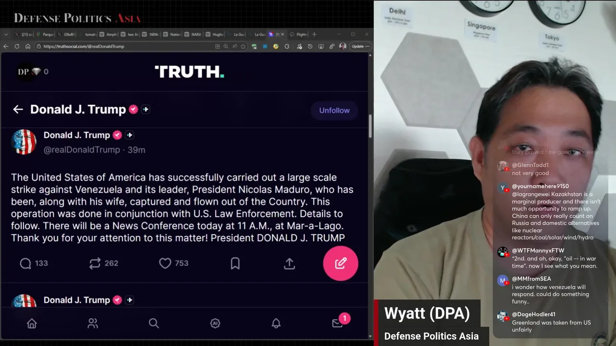Click the second Donald J. Trump post name

77,300
